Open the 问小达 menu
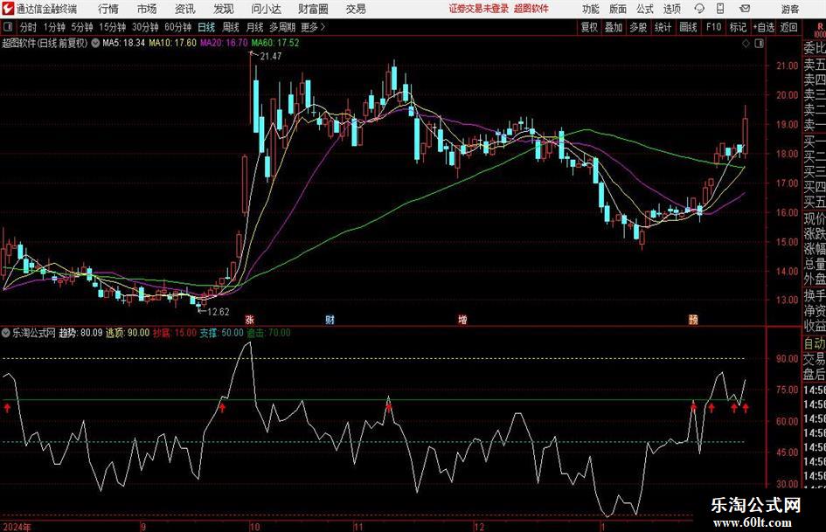The height and width of the screenshot is (532, 826). tap(266, 9)
